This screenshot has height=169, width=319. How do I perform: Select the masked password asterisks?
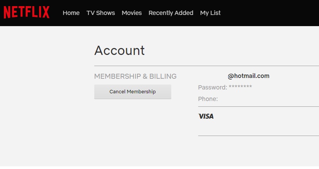click(x=240, y=87)
